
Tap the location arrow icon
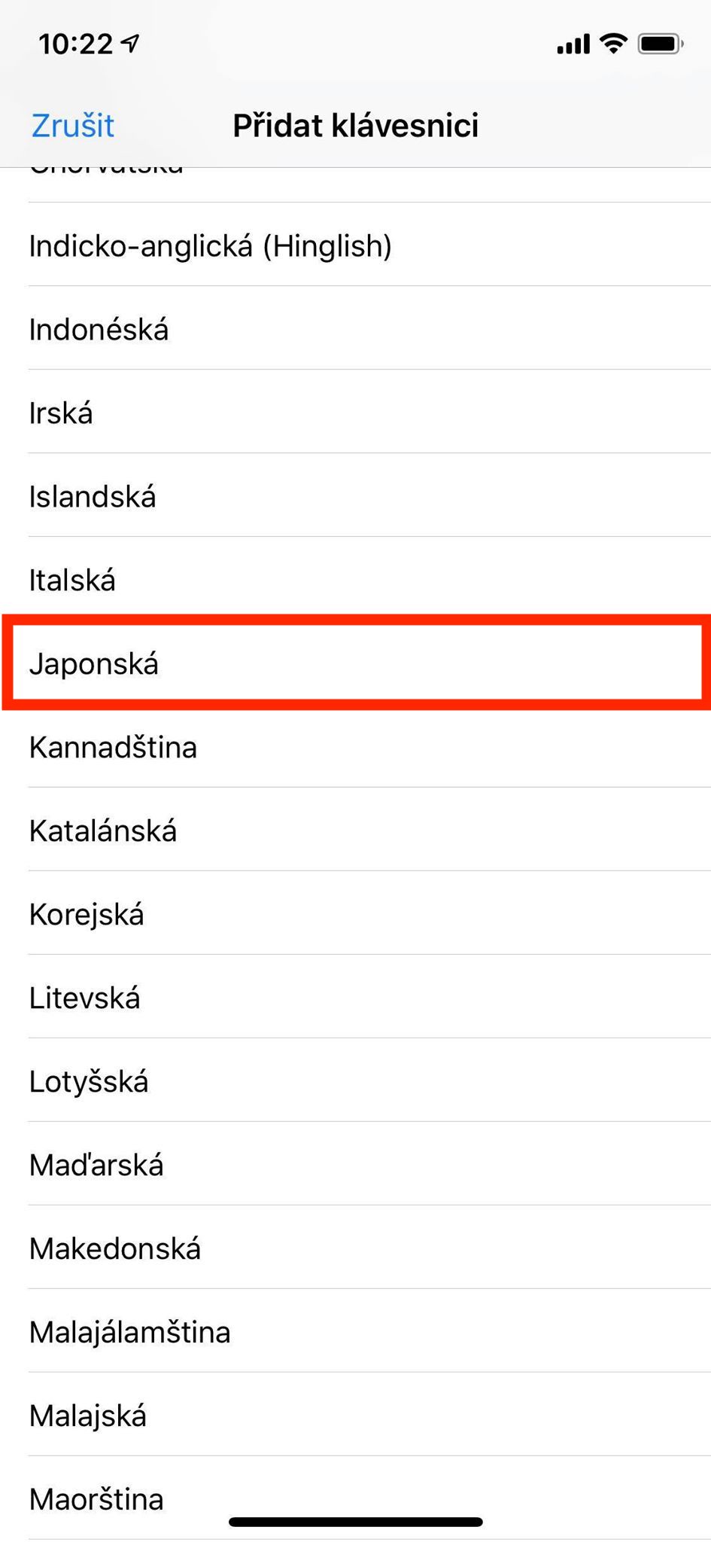pyautogui.click(x=131, y=44)
